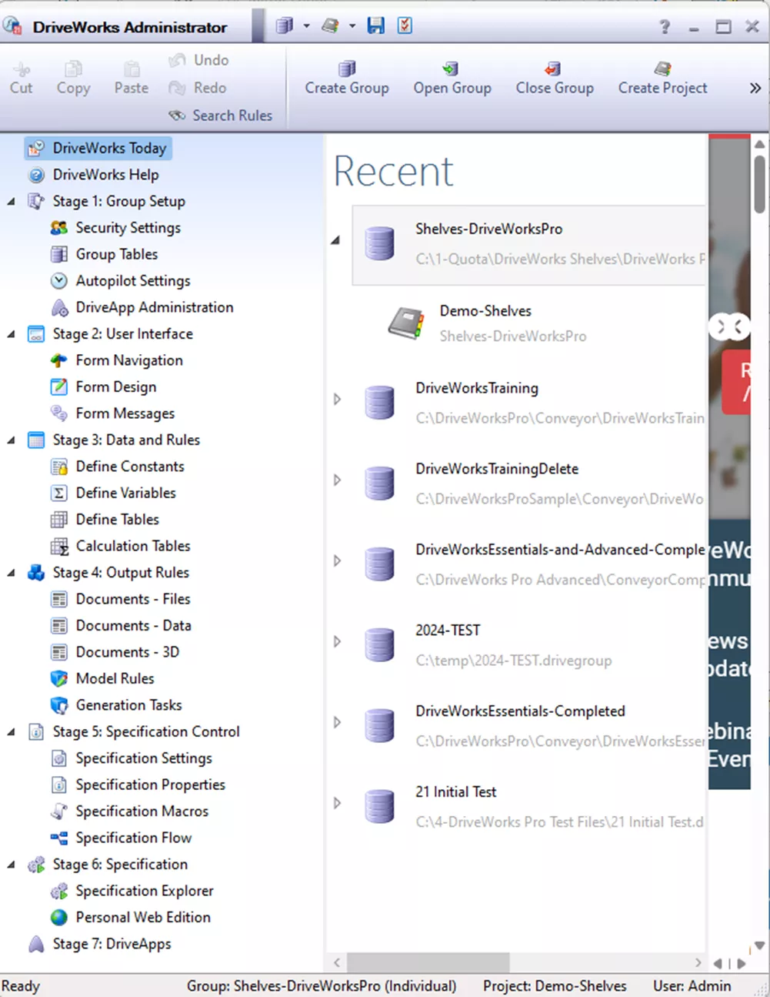The height and width of the screenshot is (997, 770).
Task: Click side panel collapse arrows button
Action: [x=728, y=327]
